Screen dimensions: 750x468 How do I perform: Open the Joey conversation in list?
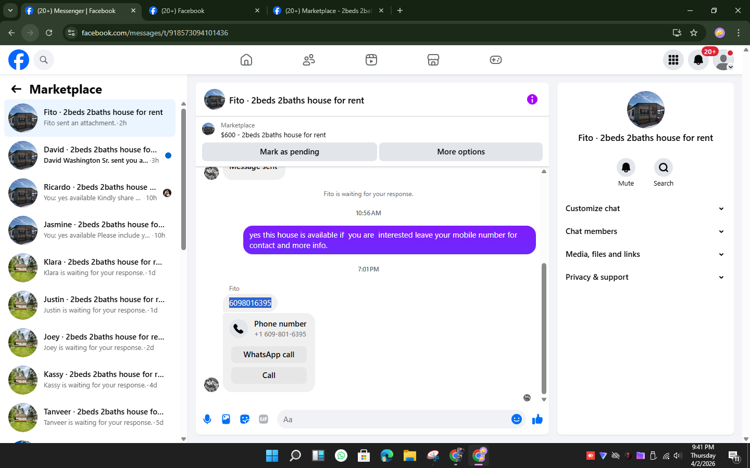90,343
